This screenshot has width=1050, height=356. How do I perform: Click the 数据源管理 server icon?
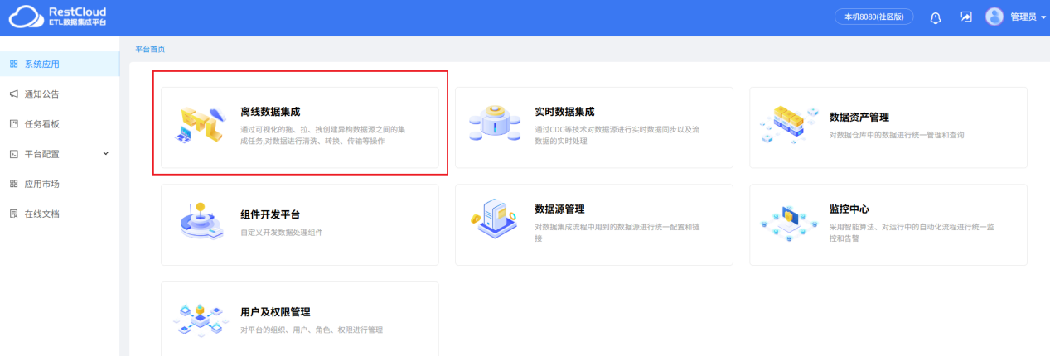point(495,219)
